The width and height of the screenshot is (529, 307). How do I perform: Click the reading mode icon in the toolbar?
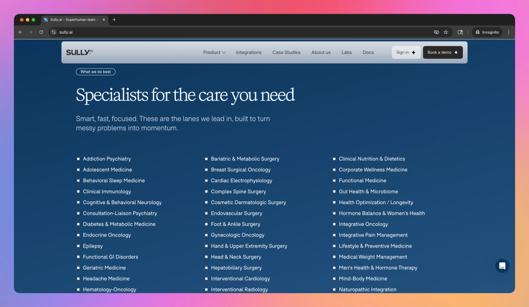pyautogui.click(x=460, y=32)
